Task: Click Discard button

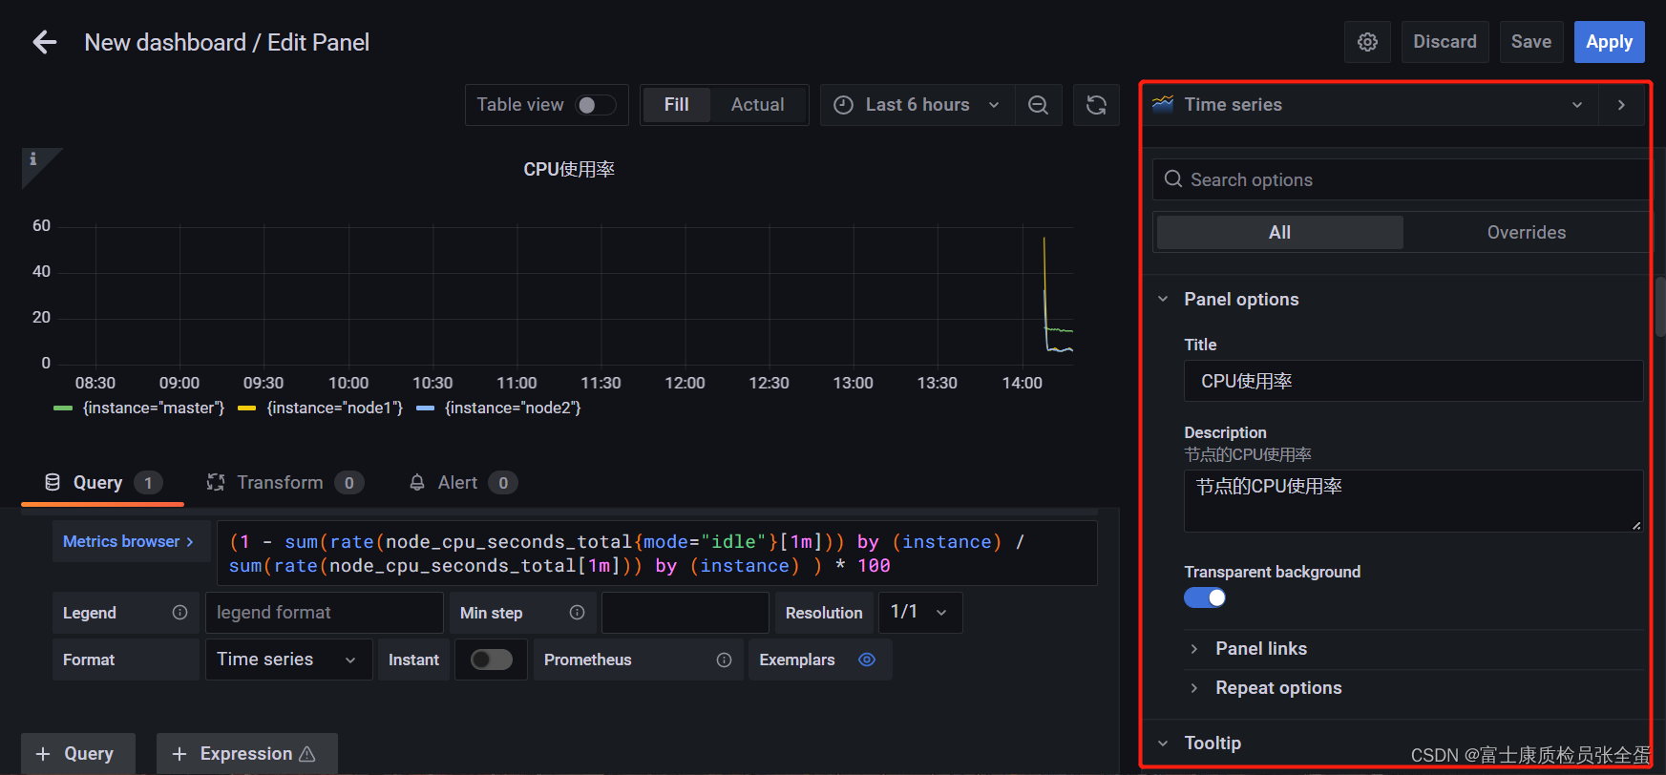Action: [x=1445, y=42]
